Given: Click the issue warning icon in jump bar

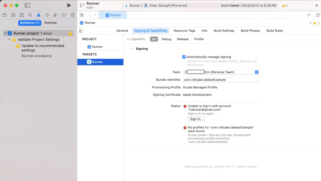Looking at the screenshot, I should [315, 23].
